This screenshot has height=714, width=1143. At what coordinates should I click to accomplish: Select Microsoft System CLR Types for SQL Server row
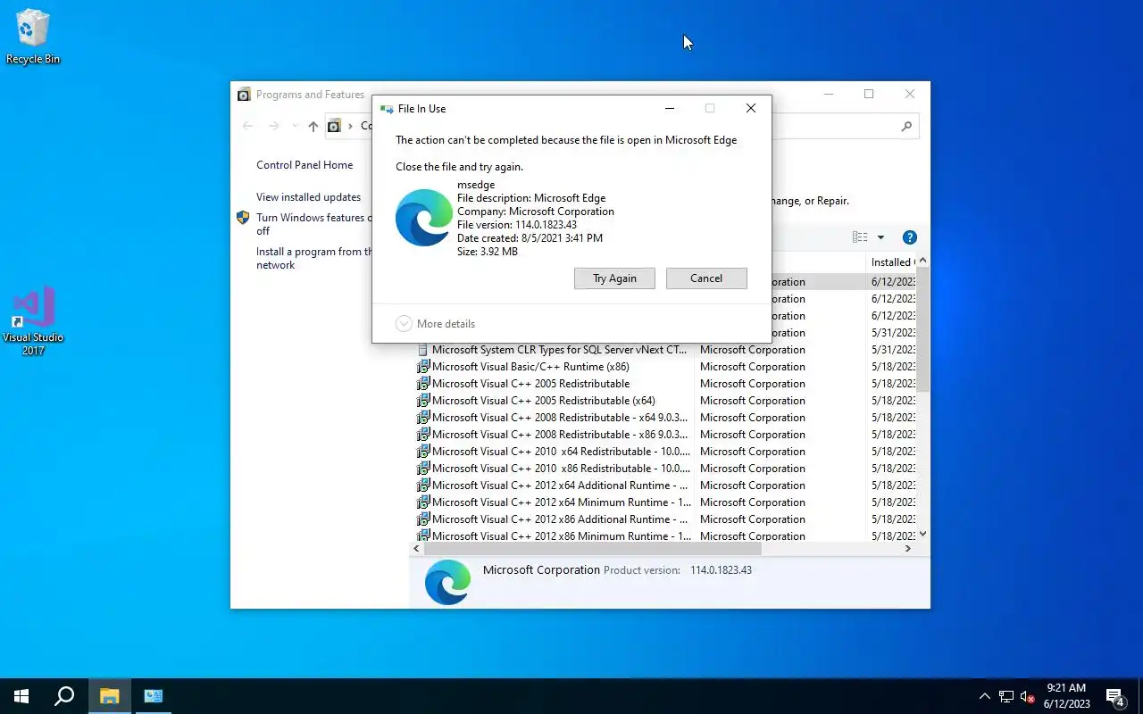coord(665,350)
